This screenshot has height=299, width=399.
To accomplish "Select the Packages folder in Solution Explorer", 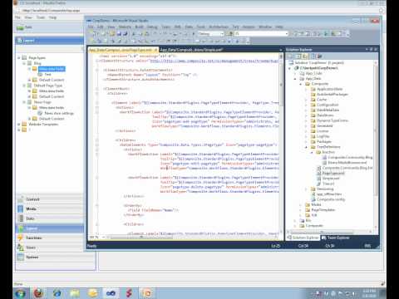I will click(323, 142).
